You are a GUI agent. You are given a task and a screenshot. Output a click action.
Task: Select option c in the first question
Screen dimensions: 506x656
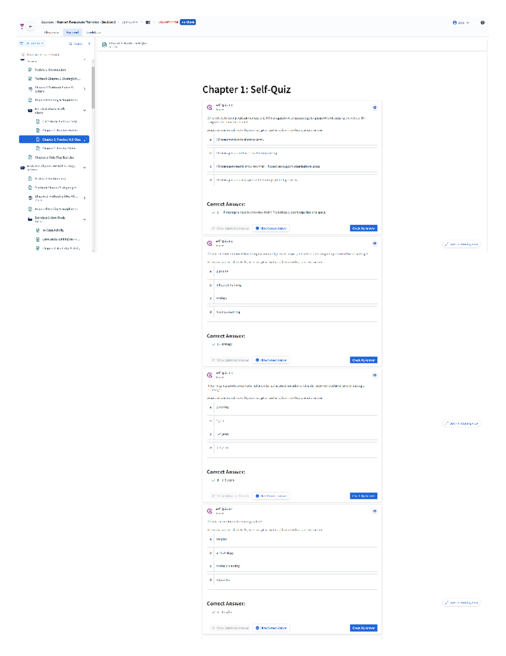coord(292,166)
